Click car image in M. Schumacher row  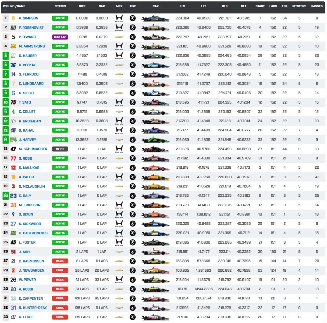pos(156,149)
